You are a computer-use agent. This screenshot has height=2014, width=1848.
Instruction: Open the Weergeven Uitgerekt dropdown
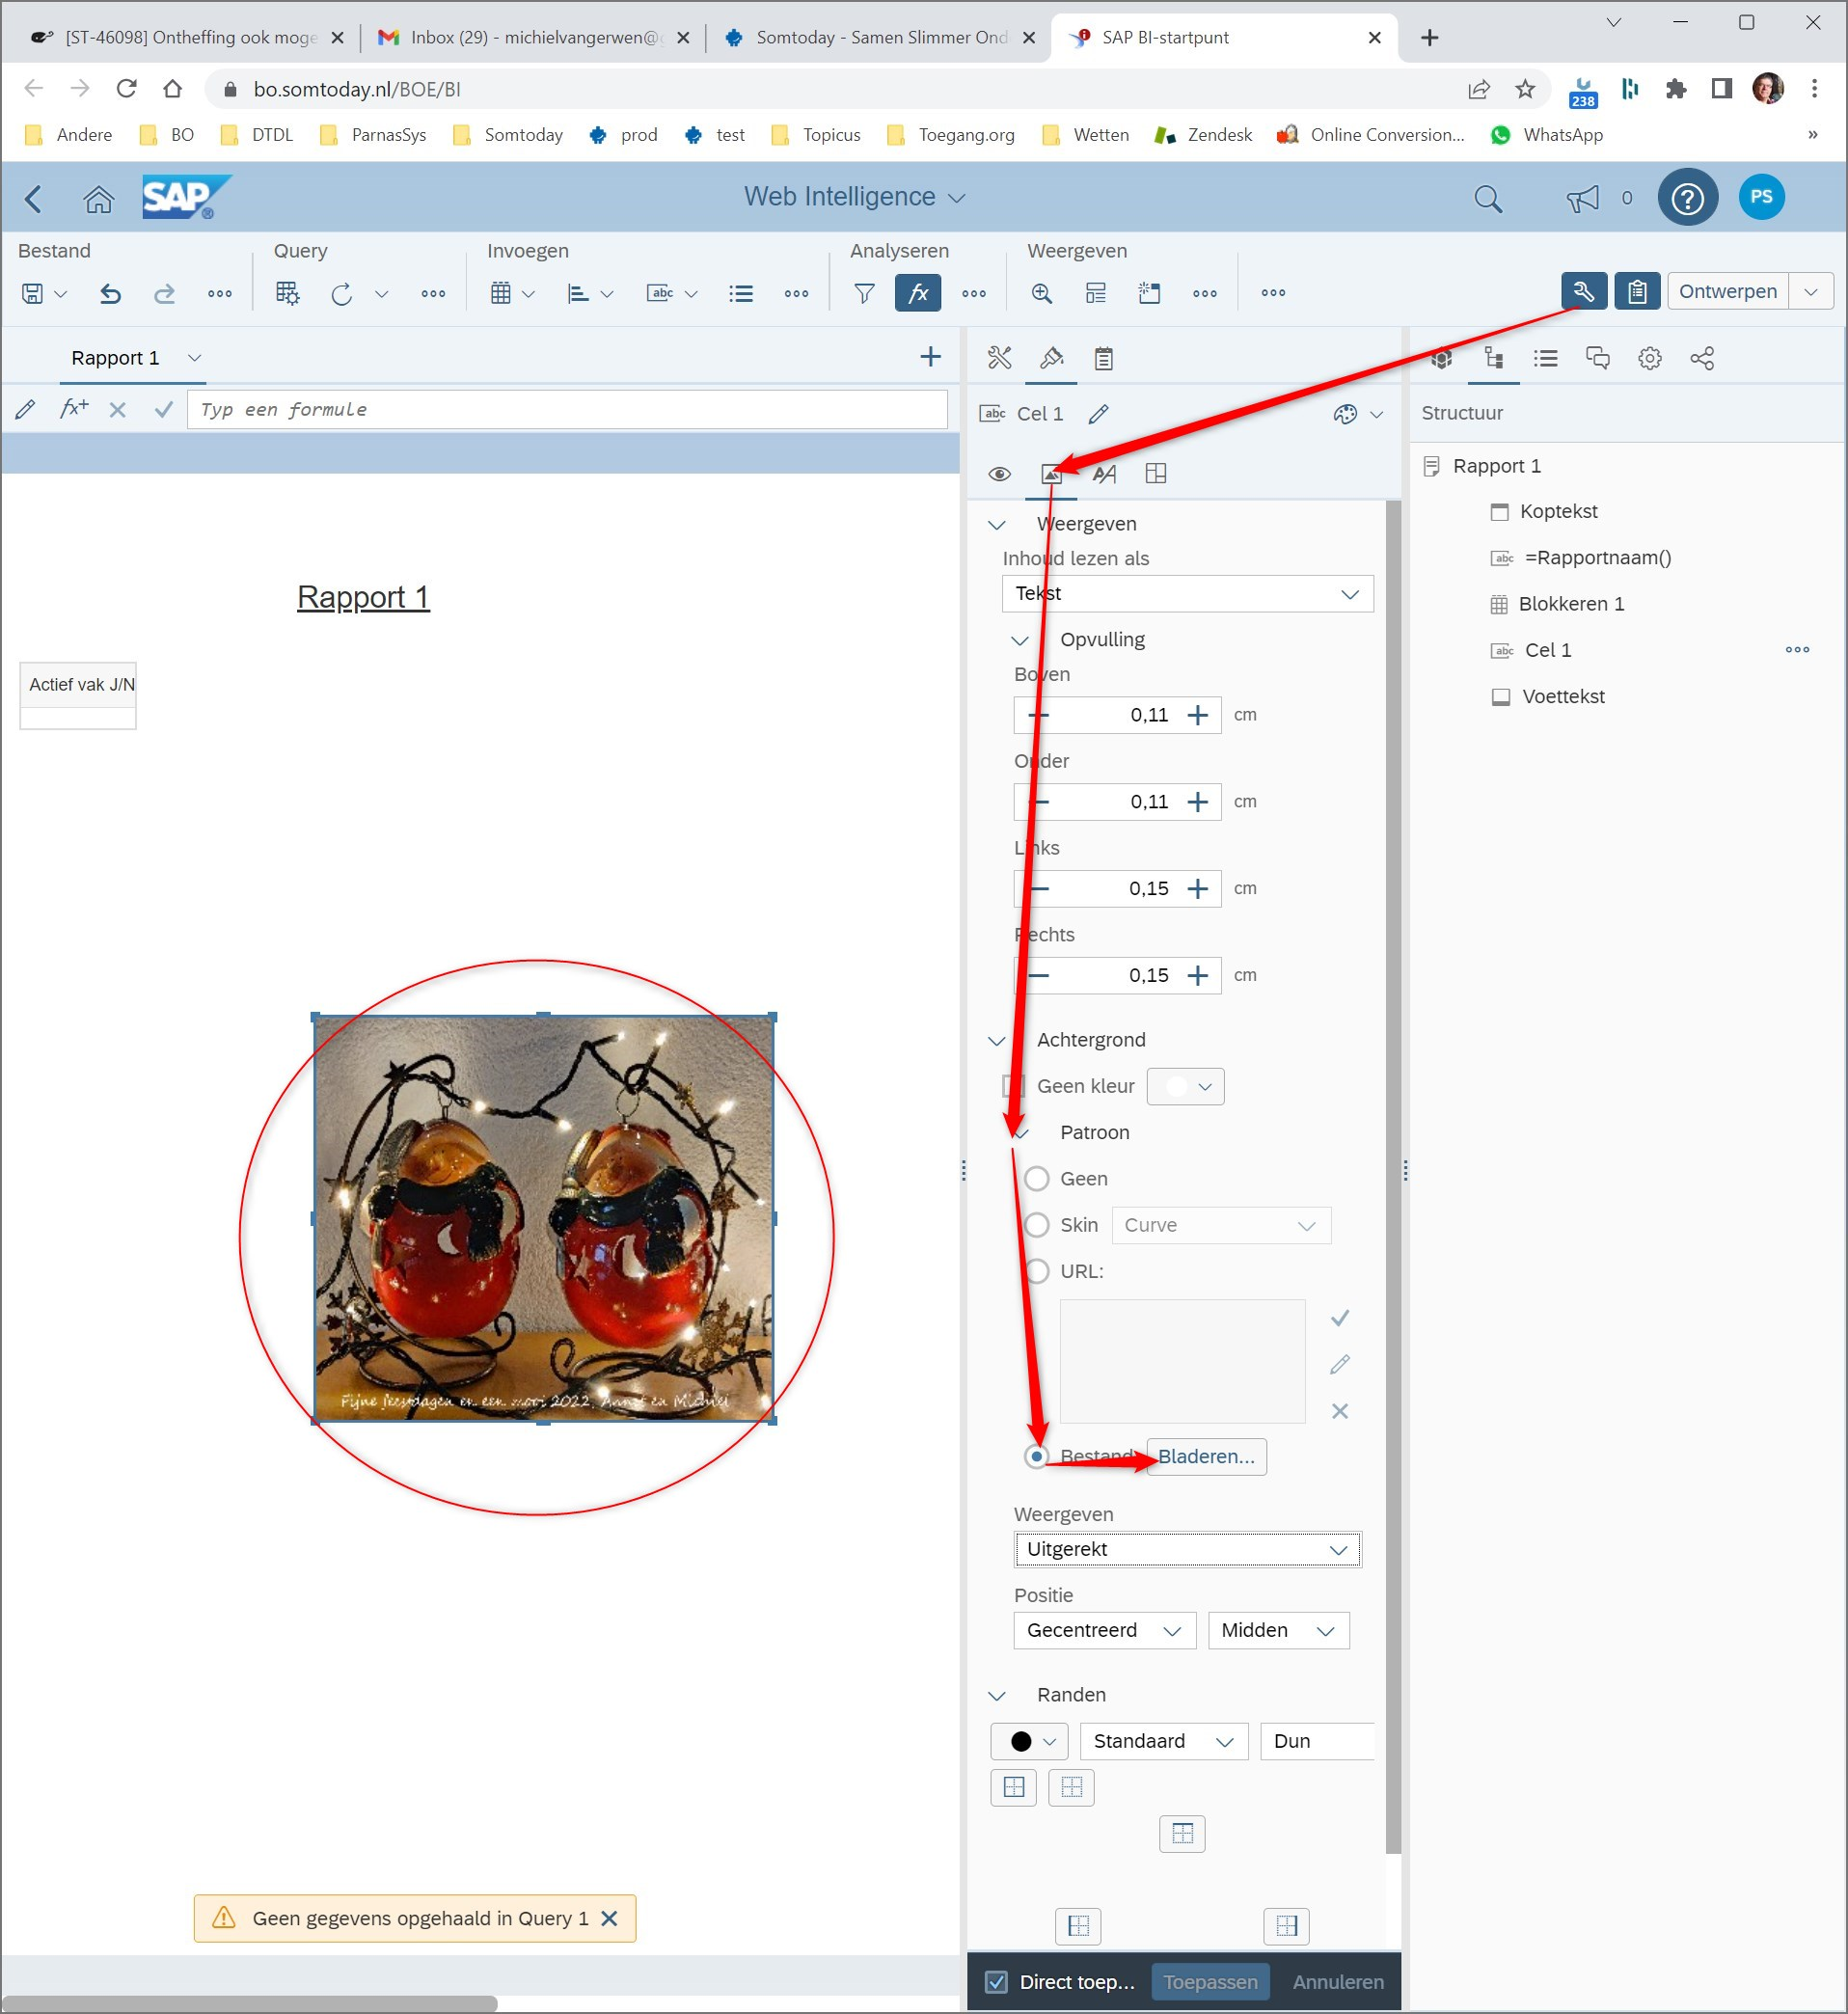coord(1187,1549)
